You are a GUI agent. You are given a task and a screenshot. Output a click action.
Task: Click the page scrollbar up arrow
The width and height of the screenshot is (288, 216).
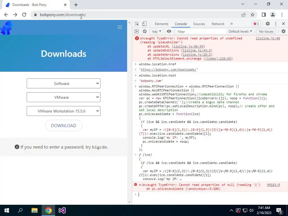click(129, 22)
